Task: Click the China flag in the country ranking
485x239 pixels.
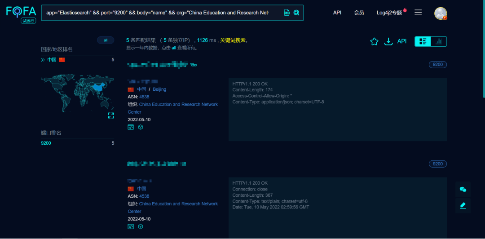Action: click(62, 60)
